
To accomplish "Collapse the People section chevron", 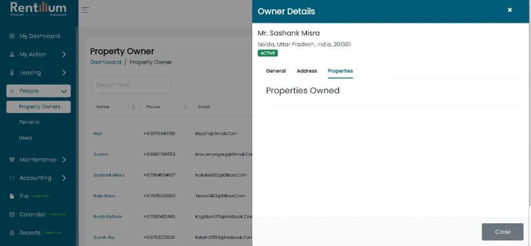I will 63,91.
